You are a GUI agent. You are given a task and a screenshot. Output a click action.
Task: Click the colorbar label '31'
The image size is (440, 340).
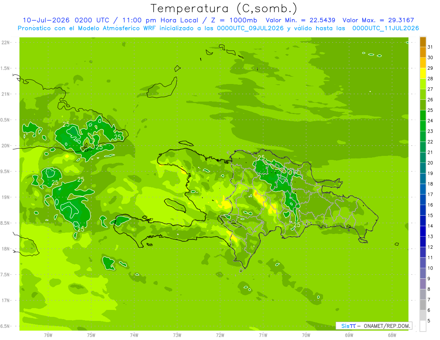[x=430, y=47]
